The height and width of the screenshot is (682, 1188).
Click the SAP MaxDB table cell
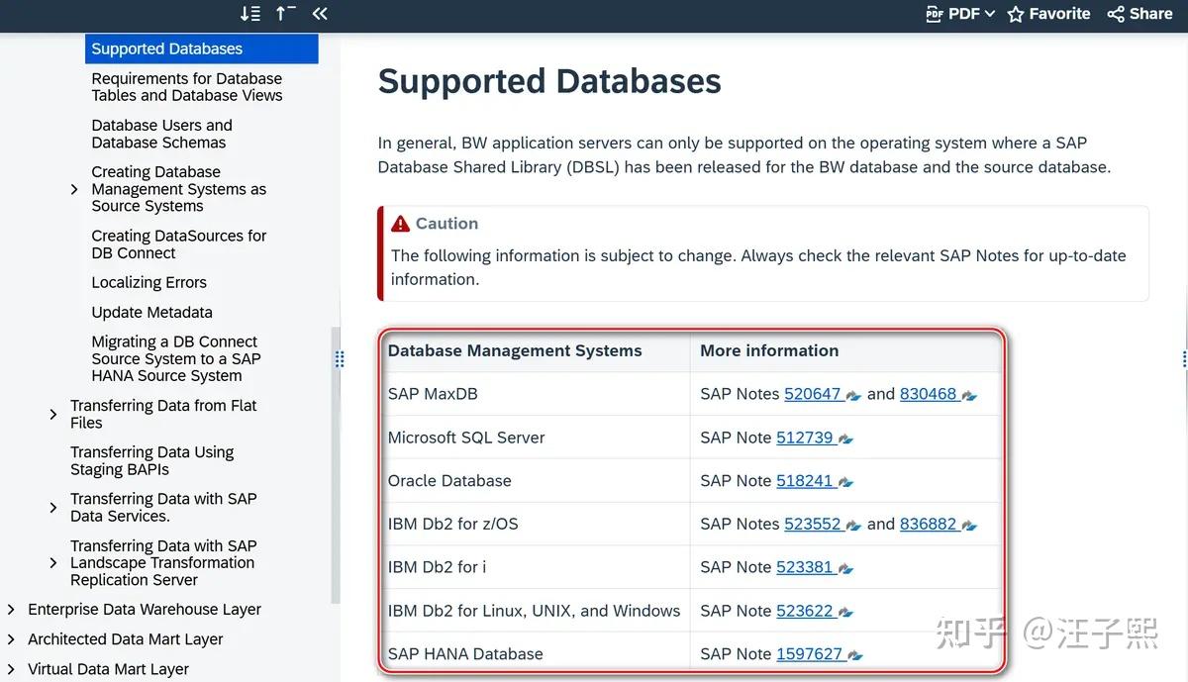click(535, 394)
